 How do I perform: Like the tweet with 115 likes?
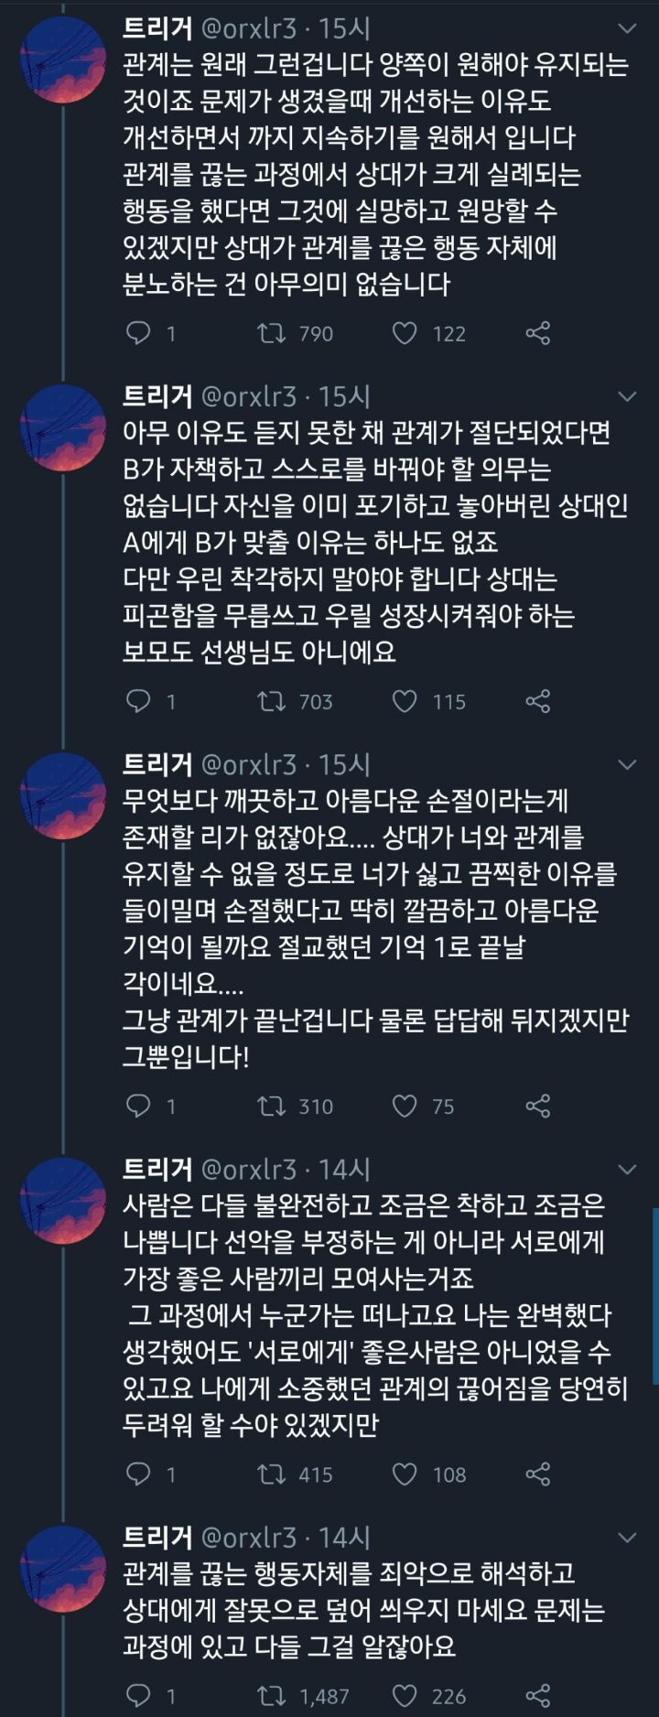pos(405,701)
